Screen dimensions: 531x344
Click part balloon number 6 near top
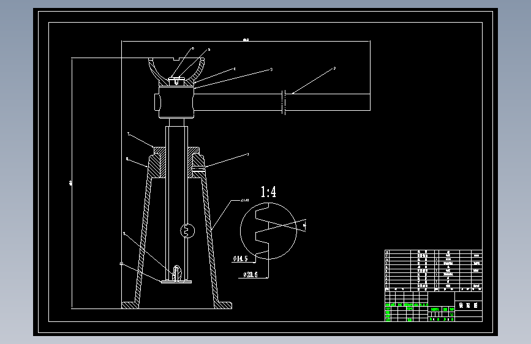click(x=193, y=48)
